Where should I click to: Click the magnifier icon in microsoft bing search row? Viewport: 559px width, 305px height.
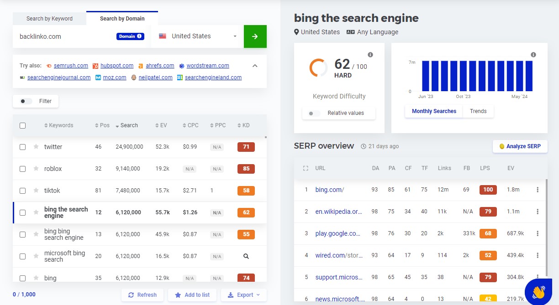point(246,256)
